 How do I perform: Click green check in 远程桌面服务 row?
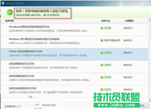[x=102, y=65]
